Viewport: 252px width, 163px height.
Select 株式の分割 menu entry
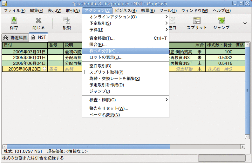coord(104,51)
